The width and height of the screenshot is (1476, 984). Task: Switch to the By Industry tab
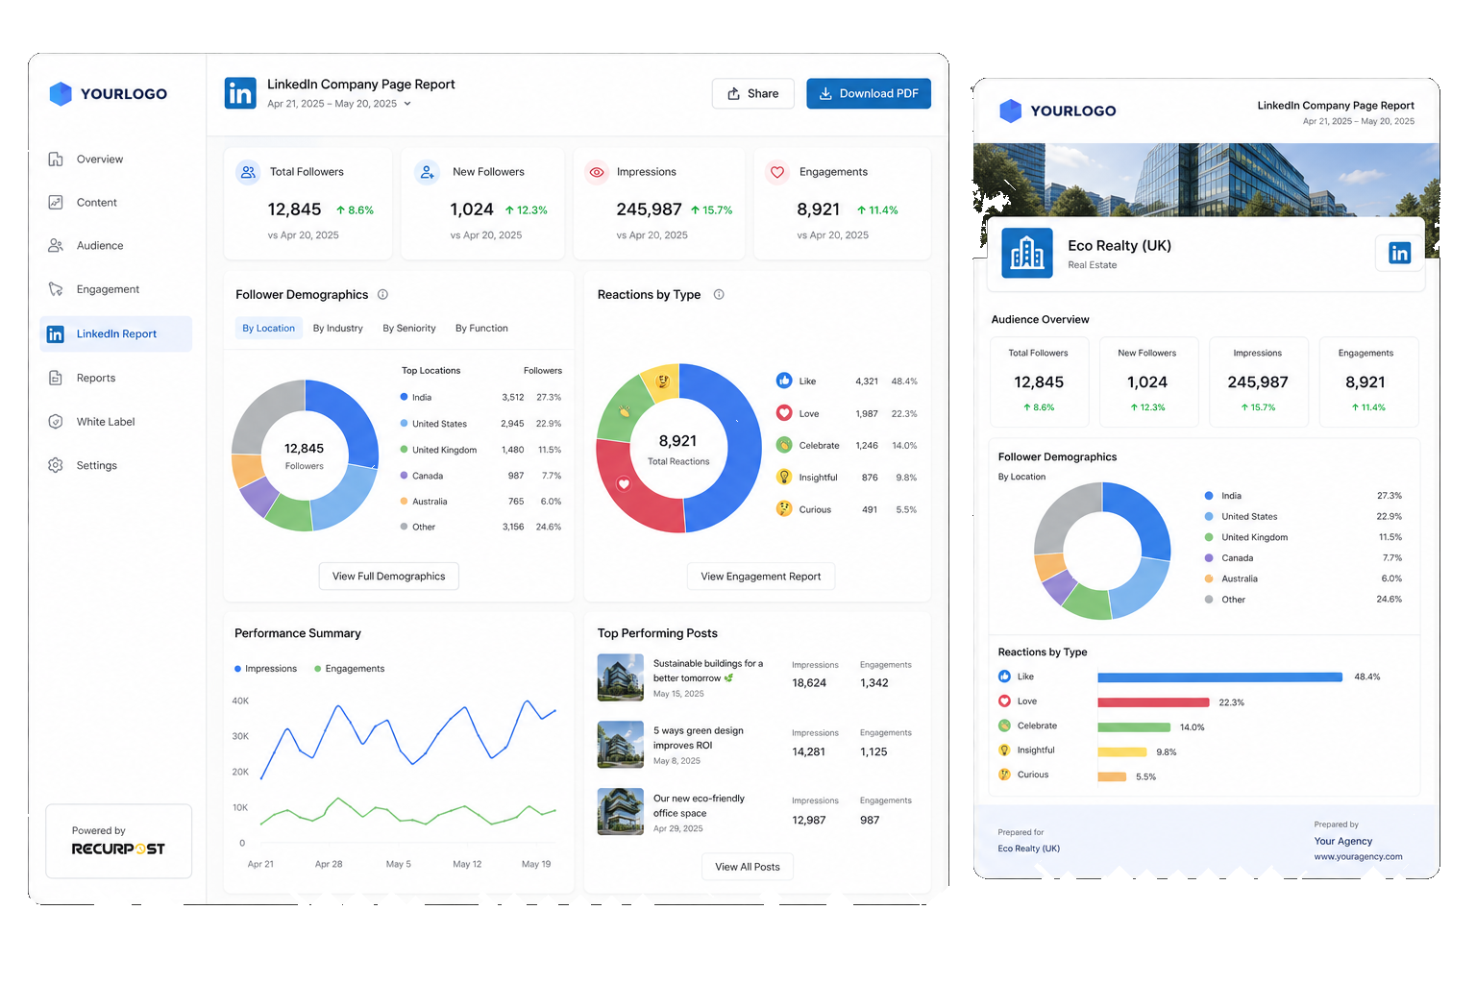(338, 329)
